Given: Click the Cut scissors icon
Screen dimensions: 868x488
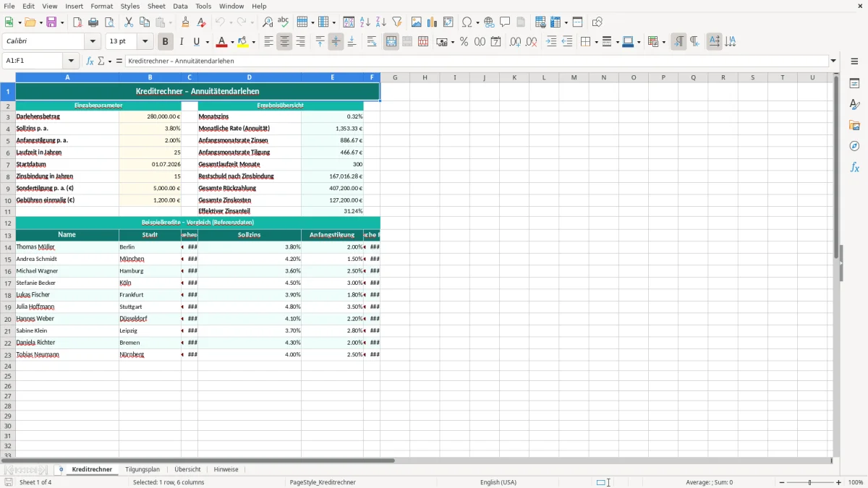Looking at the screenshot, I should tap(129, 22).
